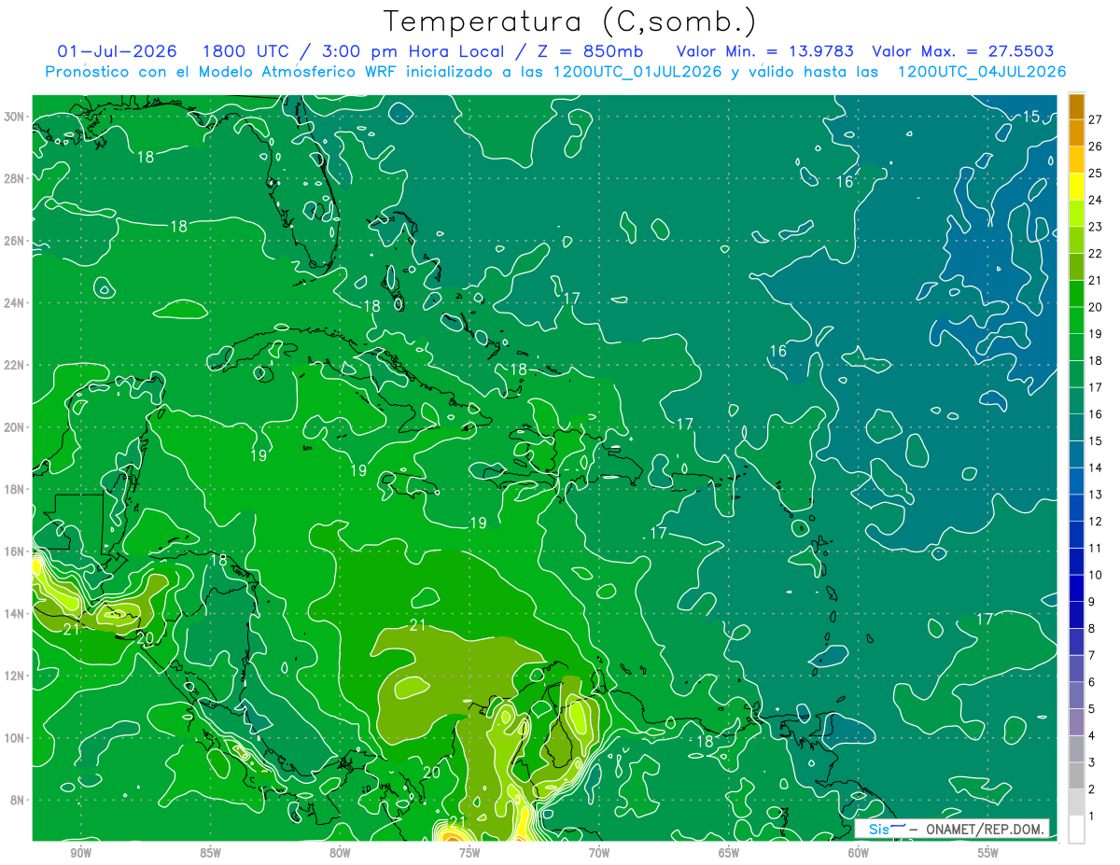Click the white swatch below scale value 1
The image size is (1120, 865).
click(x=1076, y=830)
